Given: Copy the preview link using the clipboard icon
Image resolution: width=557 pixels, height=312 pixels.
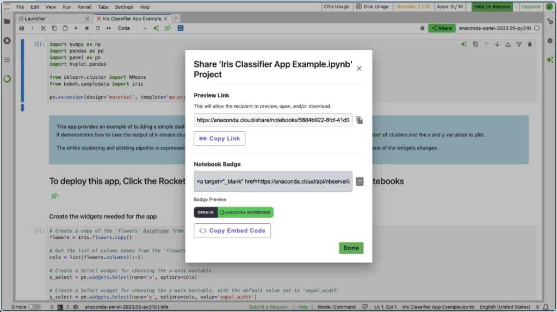Looking at the screenshot, I should click(360, 120).
